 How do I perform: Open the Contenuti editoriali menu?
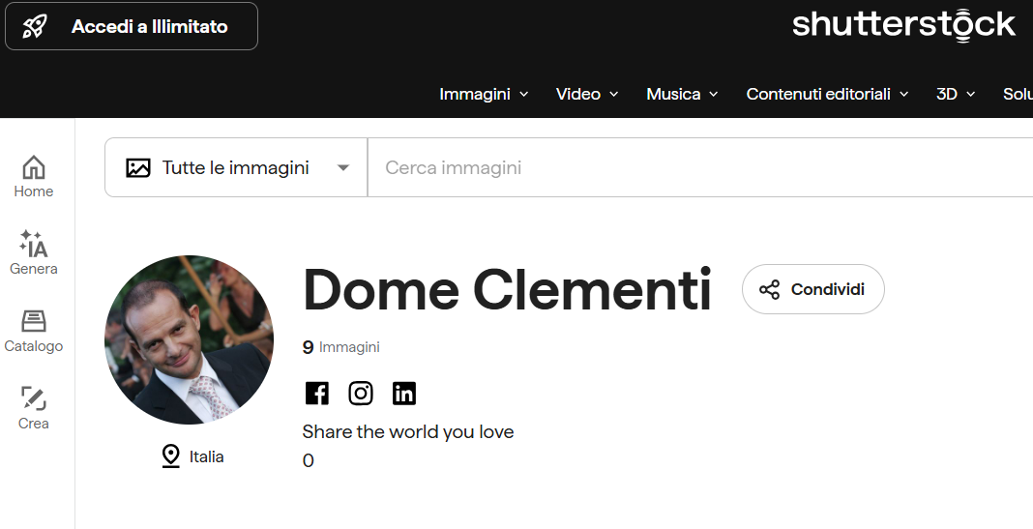[827, 94]
